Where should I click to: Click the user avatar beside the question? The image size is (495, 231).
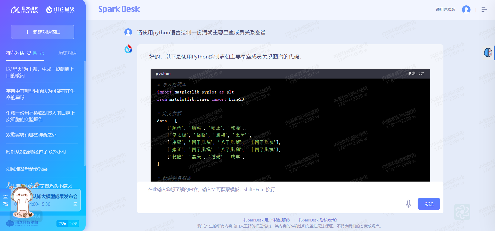coord(128,32)
